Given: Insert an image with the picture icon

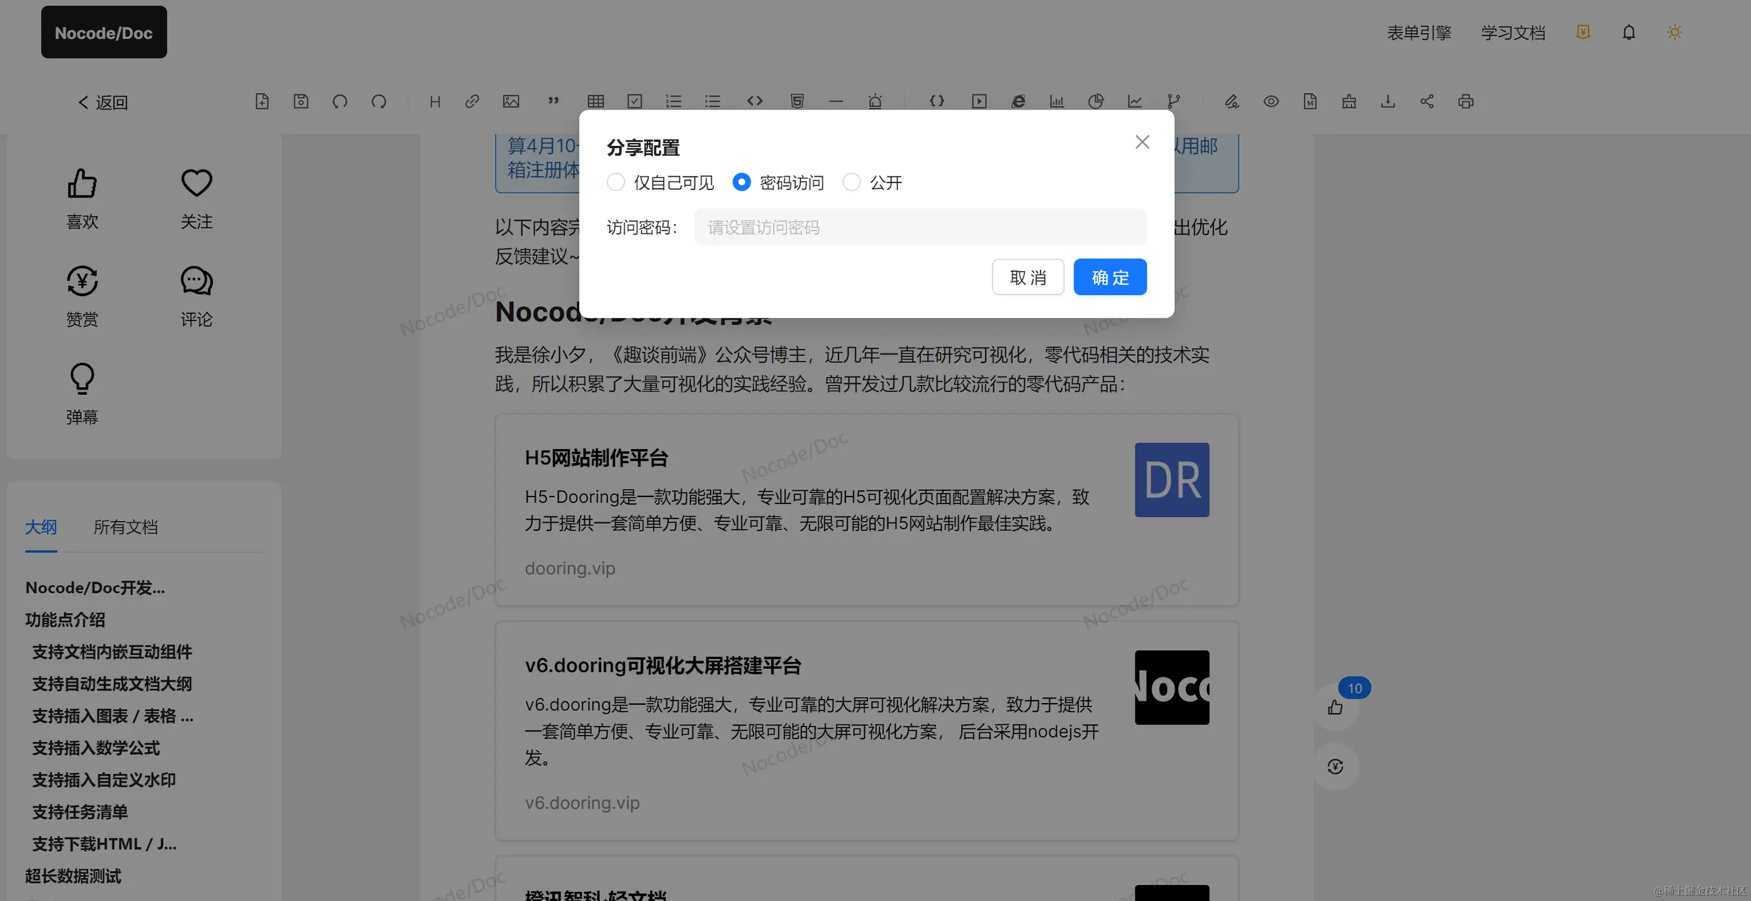Looking at the screenshot, I should (511, 101).
